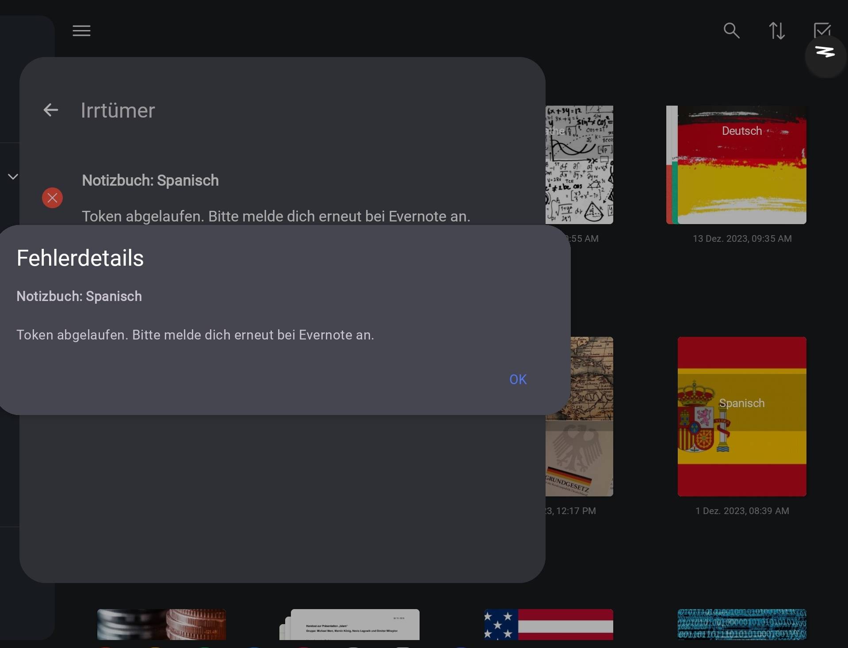
Task: Open the sort order arrows icon
Action: pyautogui.click(x=777, y=31)
